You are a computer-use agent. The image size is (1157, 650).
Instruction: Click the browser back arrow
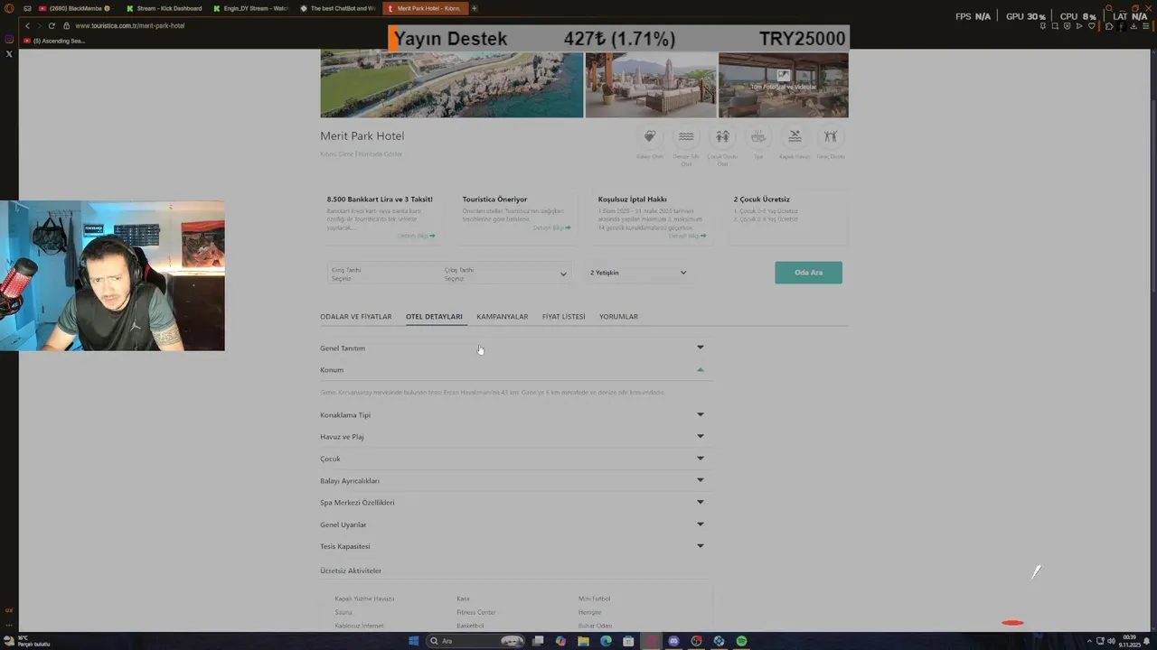click(27, 25)
